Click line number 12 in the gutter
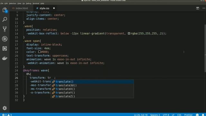The height and width of the screenshot is (116, 206). pos(16,26)
